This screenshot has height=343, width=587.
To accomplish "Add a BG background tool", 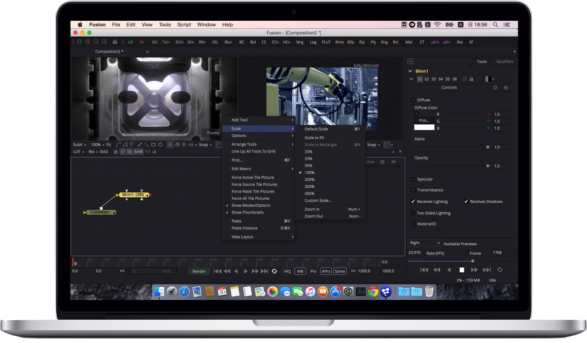I will 155,42.
